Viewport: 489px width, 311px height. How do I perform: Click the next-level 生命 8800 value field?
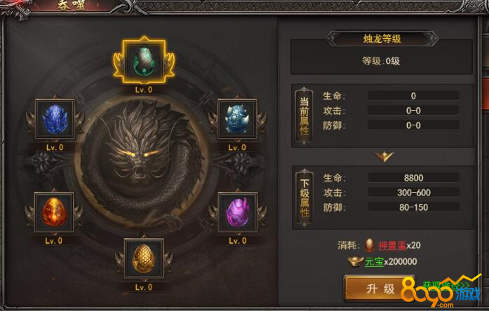click(x=413, y=178)
